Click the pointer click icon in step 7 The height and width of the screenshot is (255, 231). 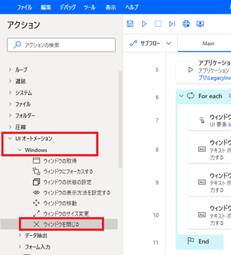coord(202,120)
